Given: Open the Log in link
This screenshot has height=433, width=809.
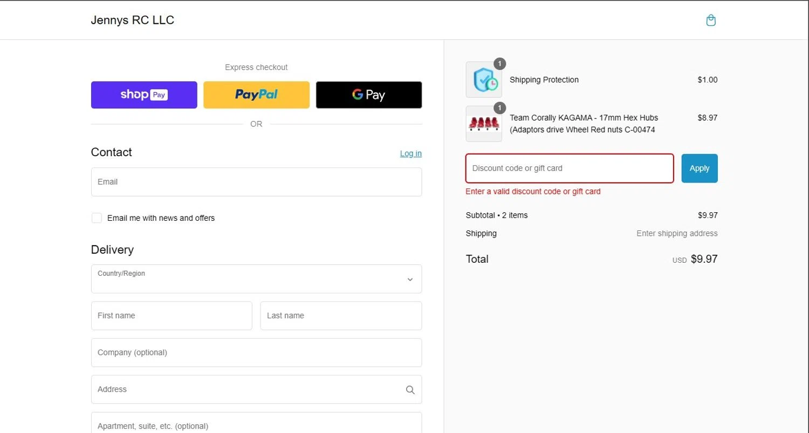Looking at the screenshot, I should (x=411, y=153).
